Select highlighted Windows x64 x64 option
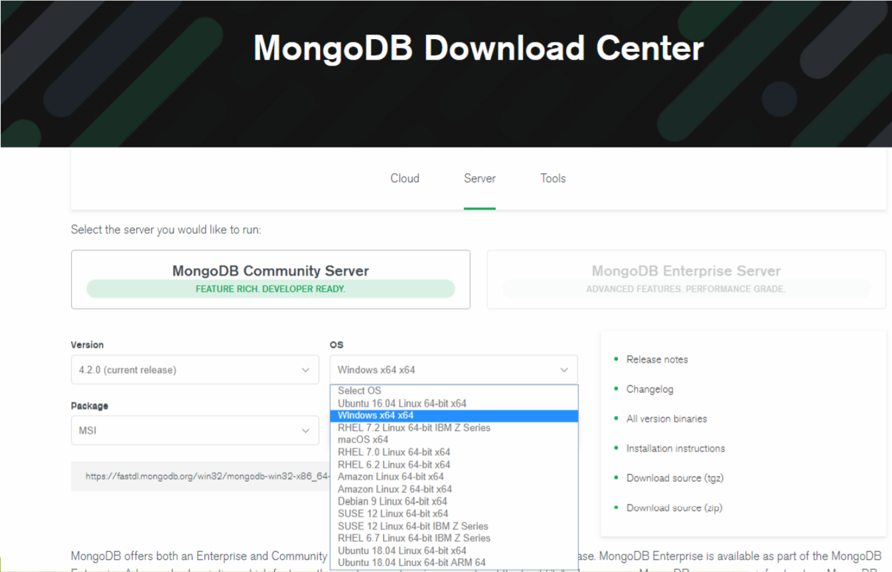The width and height of the screenshot is (892, 572). point(454,415)
